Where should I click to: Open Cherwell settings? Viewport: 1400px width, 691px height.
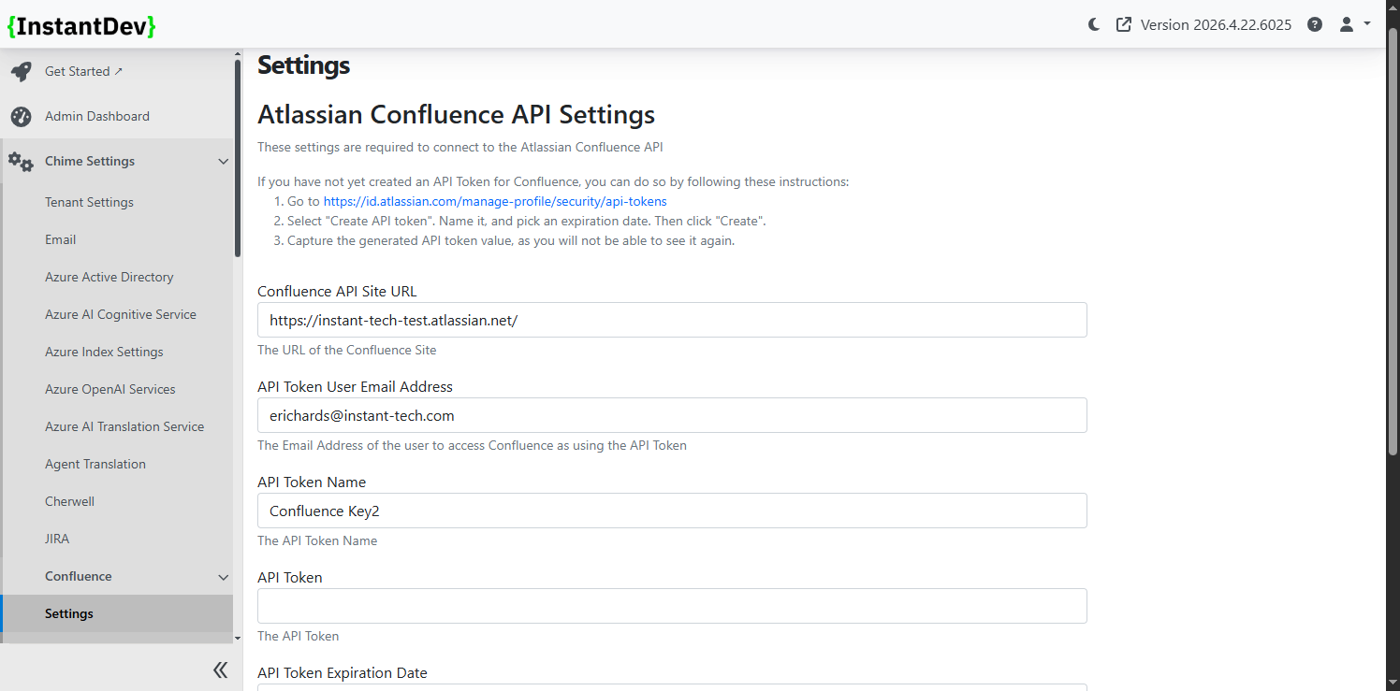(69, 501)
